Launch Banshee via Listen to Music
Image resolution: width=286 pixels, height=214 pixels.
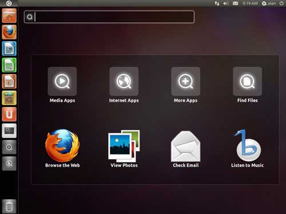247,146
